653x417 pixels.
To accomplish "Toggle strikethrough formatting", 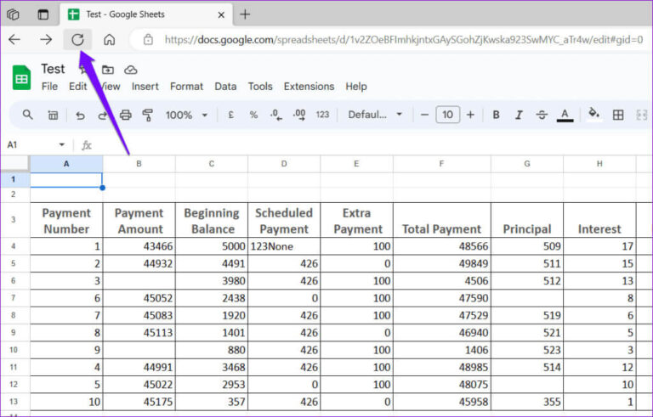I will (542, 115).
